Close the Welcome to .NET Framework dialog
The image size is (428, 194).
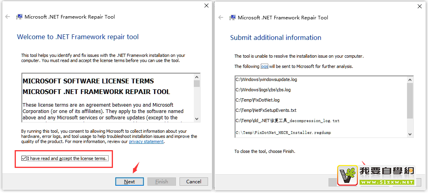pyautogui.click(x=206, y=6)
